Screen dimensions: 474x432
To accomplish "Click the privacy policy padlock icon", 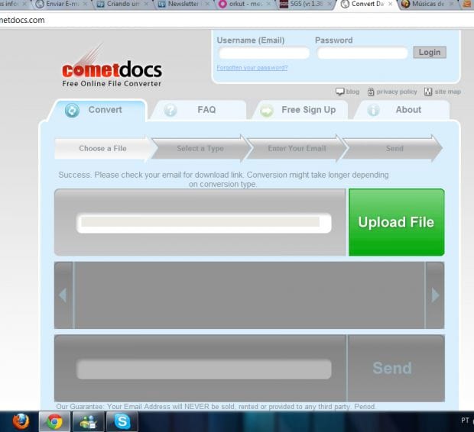I will click(371, 92).
